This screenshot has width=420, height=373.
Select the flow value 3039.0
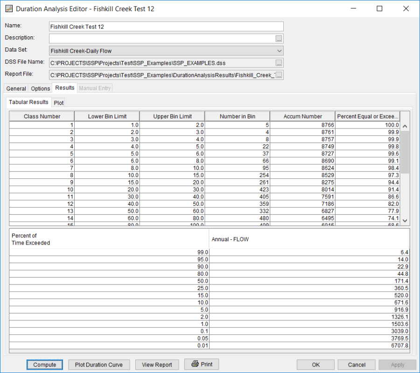[309, 331]
